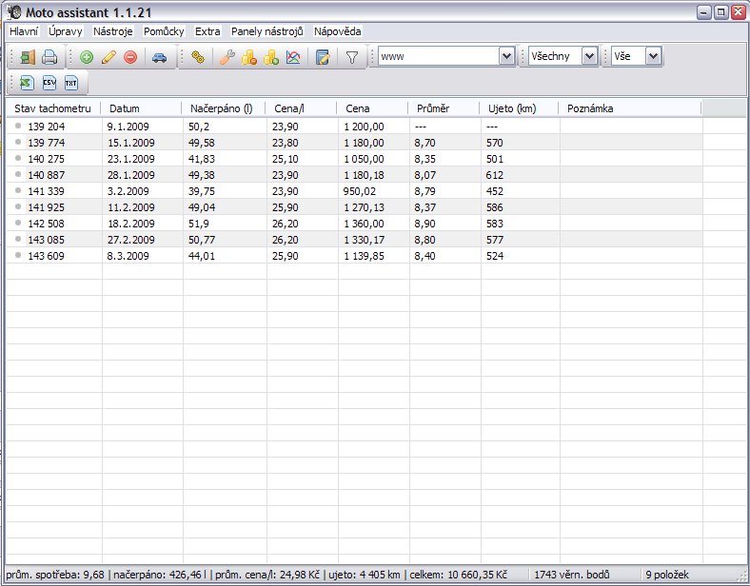
Task: Click the printer icon in toolbar
Action: click(49, 57)
